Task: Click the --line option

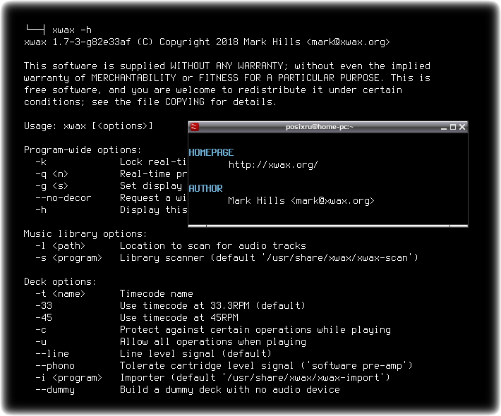Action: point(52,354)
